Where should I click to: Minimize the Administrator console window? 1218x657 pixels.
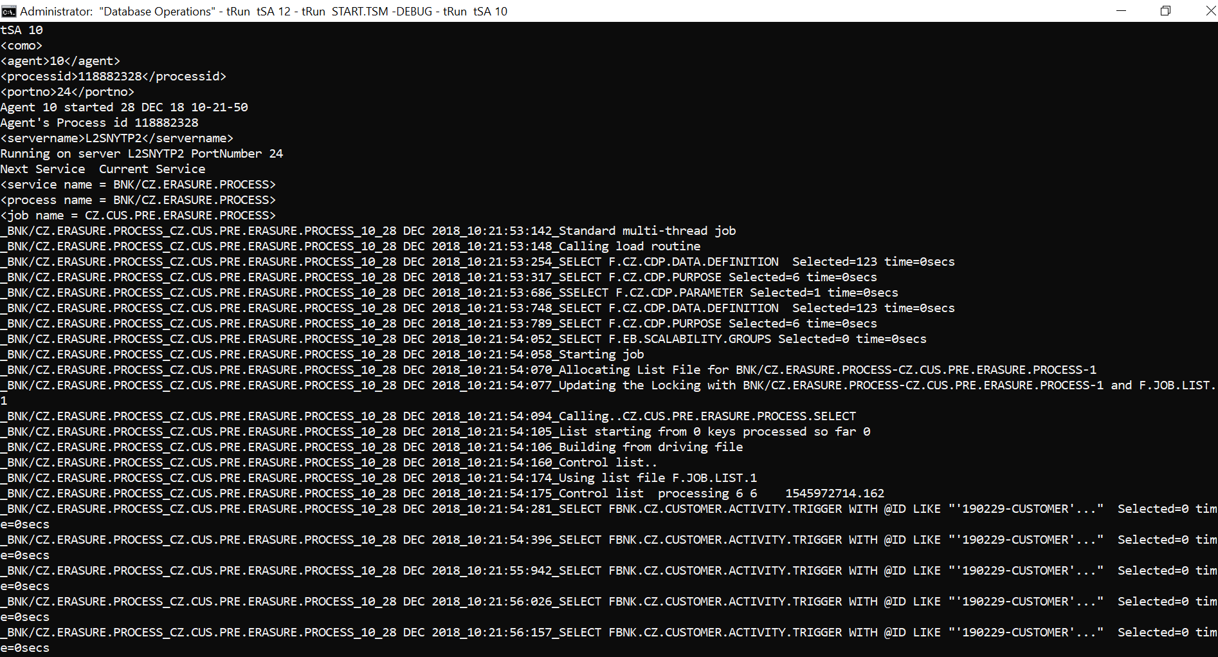1121,11
